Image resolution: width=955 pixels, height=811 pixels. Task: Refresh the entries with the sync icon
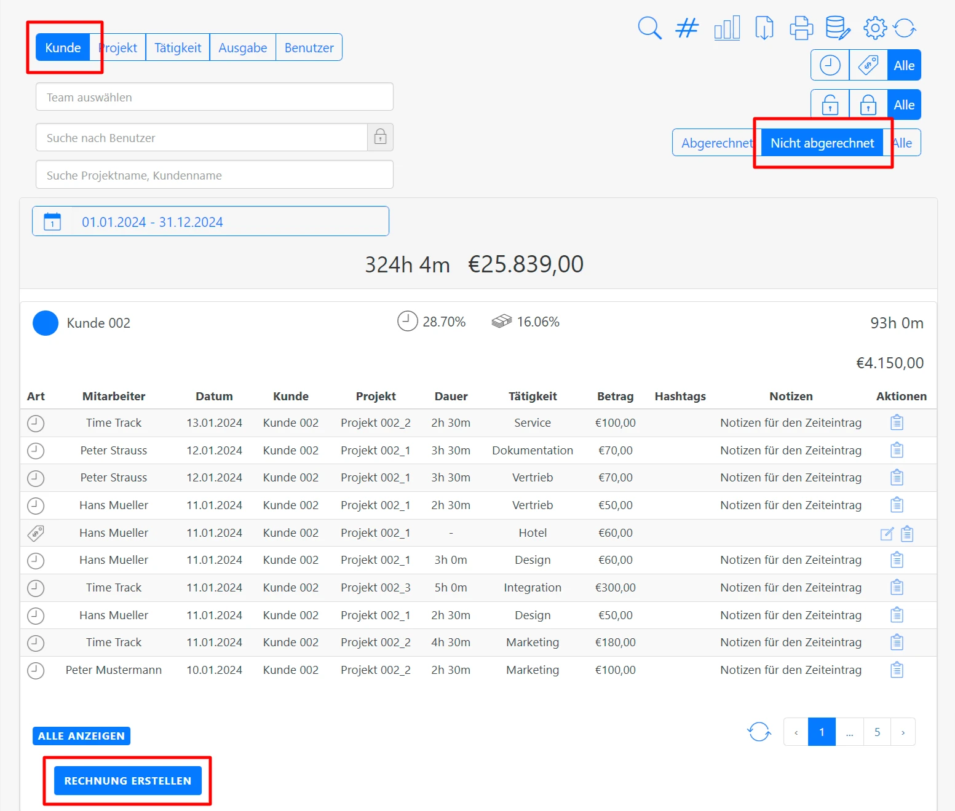(903, 28)
